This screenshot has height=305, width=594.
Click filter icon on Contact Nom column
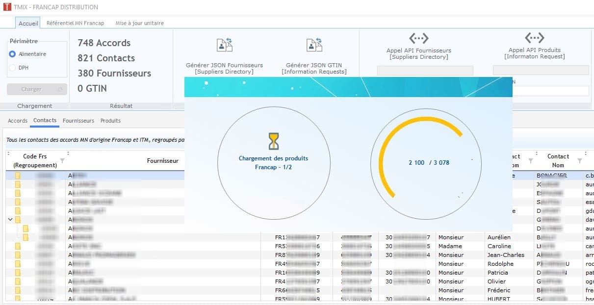pyautogui.click(x=580, y=161)
